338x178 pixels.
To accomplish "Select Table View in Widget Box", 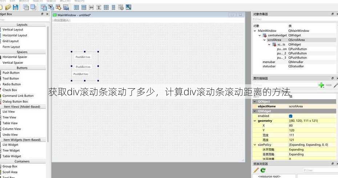I will click(10, 123).
